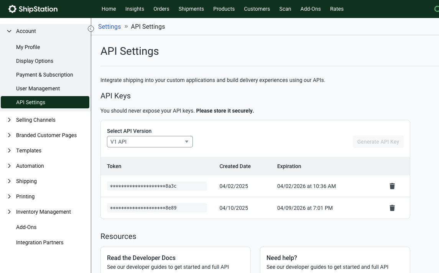Image resolution: width=439 pixels, height=273 pixels.
Task: Expand the Inventory Management section
Action: pyautogui.click(x=10, y=212)
